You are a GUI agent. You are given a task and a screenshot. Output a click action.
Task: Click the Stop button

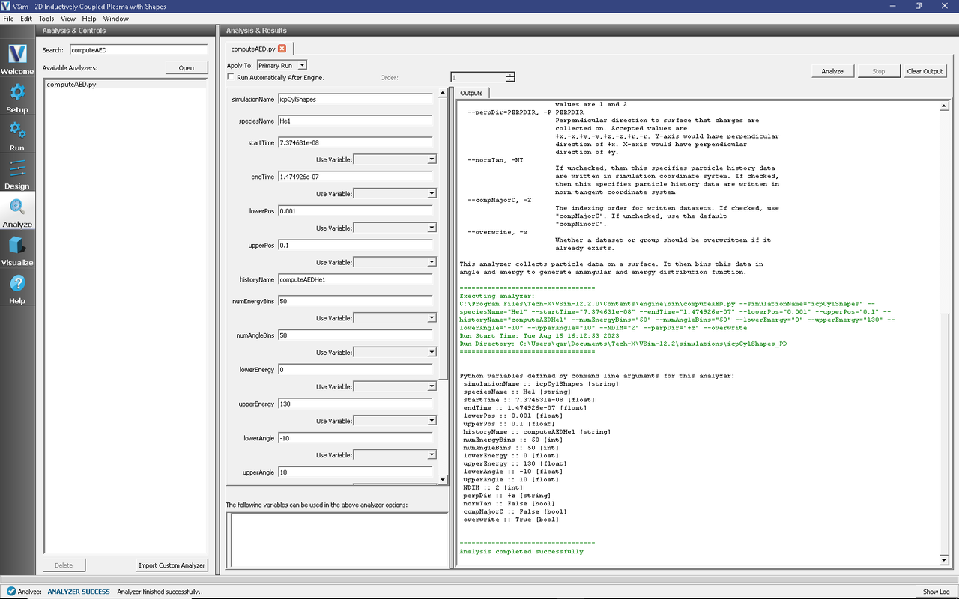point(878,71)
